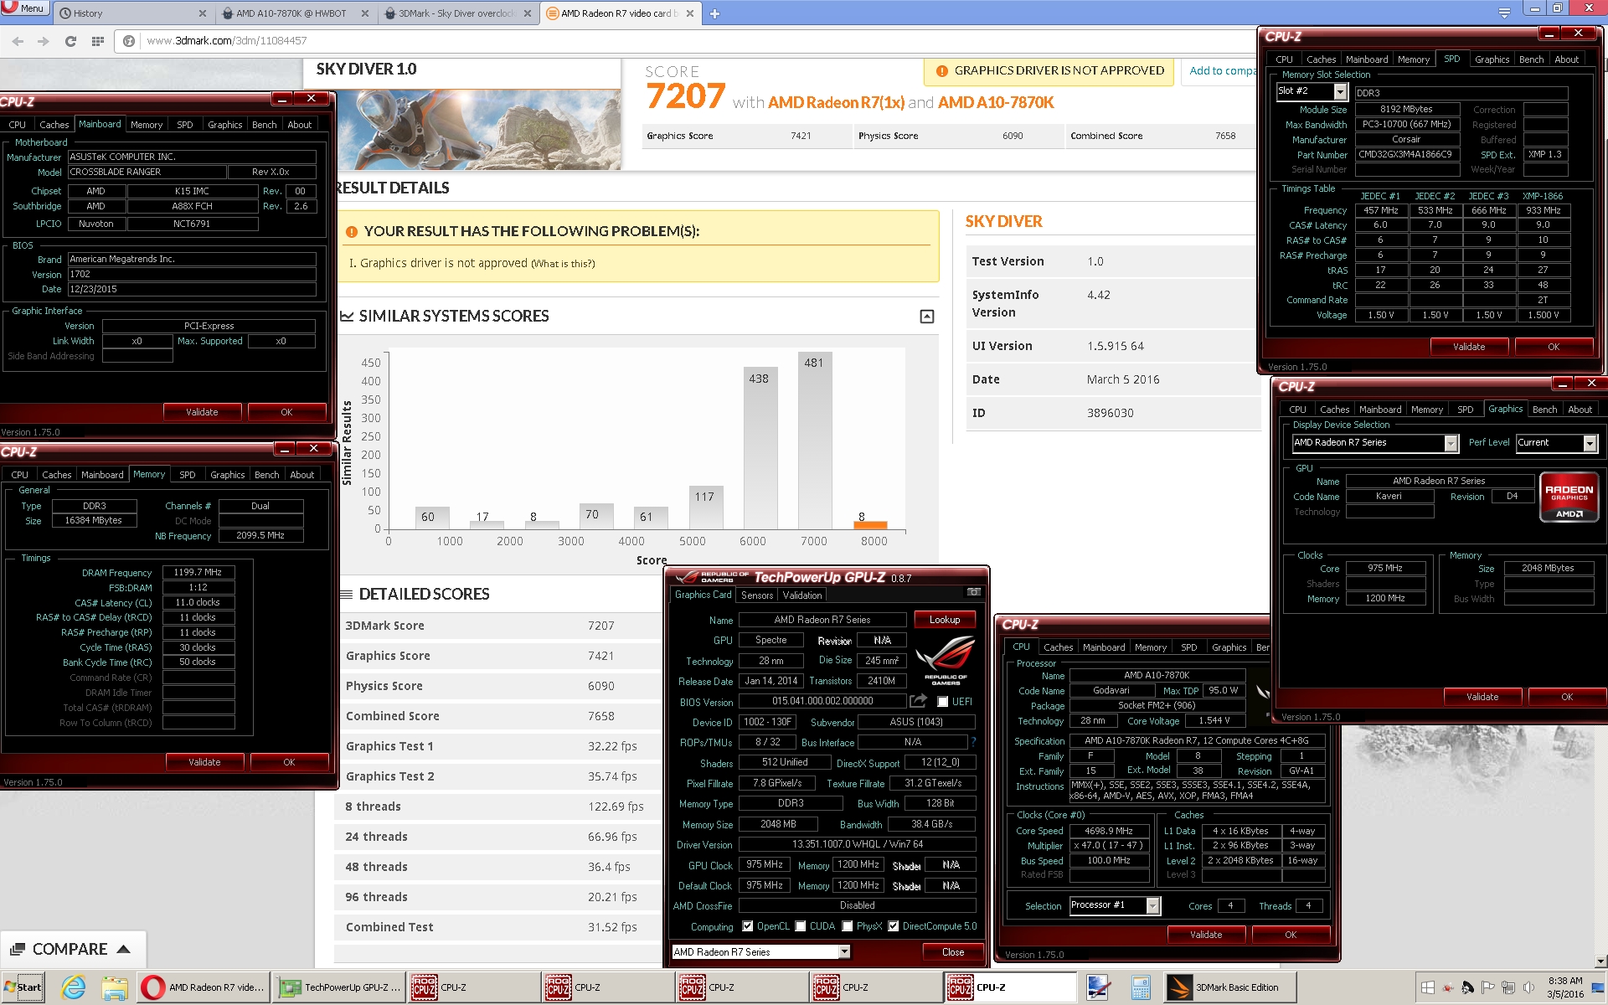
Task: Click the 'What is this?' link
Action: click(x=563, y=264)
